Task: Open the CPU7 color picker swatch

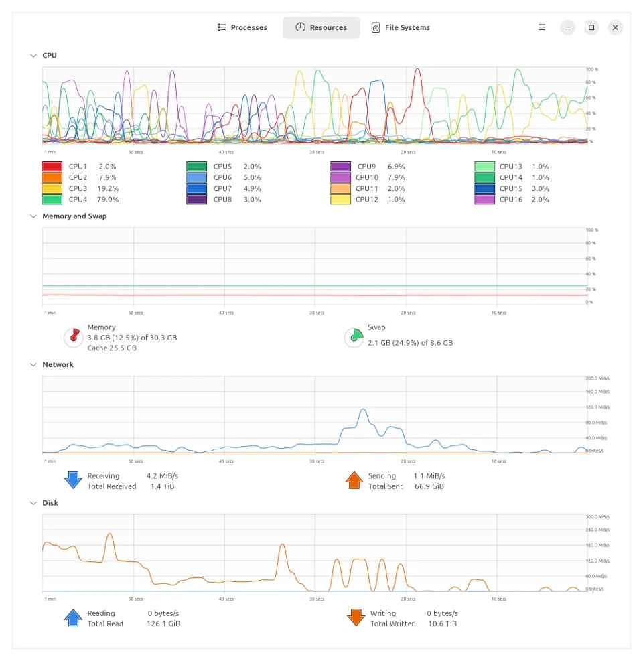Action: pos(196,188)
